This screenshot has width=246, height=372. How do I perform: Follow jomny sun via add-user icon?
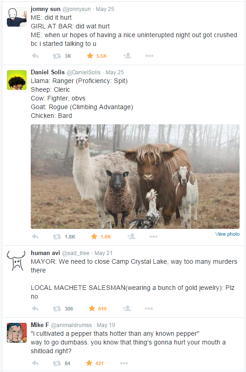pyautogui.click(x=127, y=56)
